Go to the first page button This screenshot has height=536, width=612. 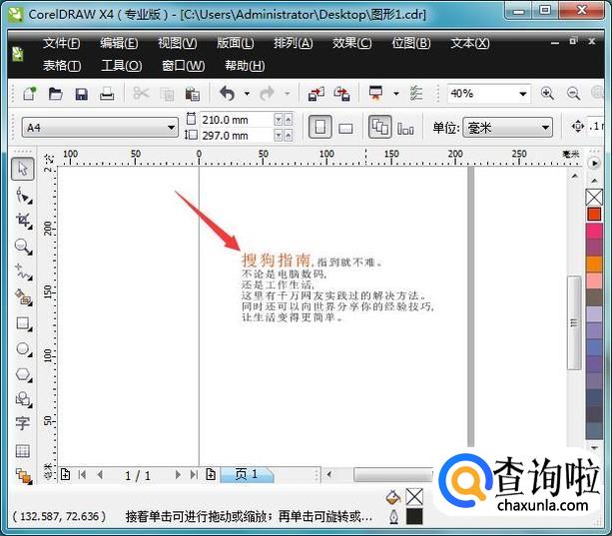pyautogui.click(x=82, y=475)
